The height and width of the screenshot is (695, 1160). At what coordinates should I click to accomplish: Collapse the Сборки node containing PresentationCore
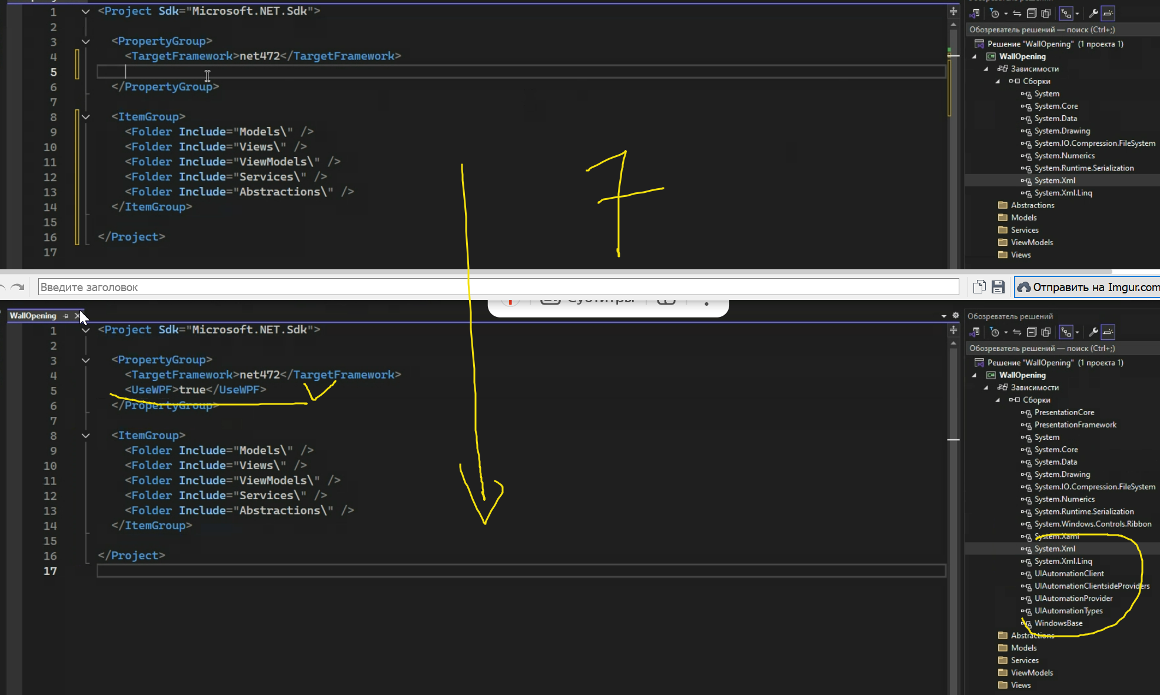tap(998, 400)
